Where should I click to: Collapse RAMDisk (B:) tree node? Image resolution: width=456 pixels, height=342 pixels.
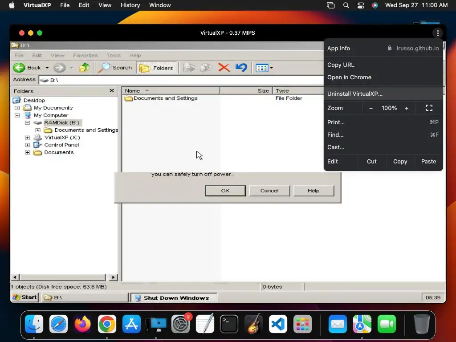pyautogui.click(x=28, y=123)
